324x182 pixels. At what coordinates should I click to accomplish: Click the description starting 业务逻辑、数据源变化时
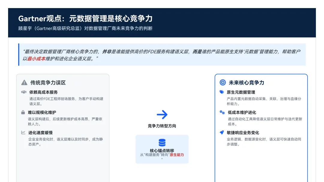[264, 142]
